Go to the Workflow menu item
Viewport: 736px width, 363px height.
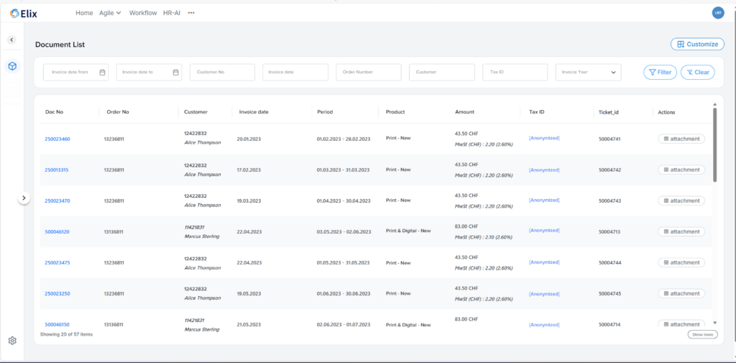tap(143, 13)
